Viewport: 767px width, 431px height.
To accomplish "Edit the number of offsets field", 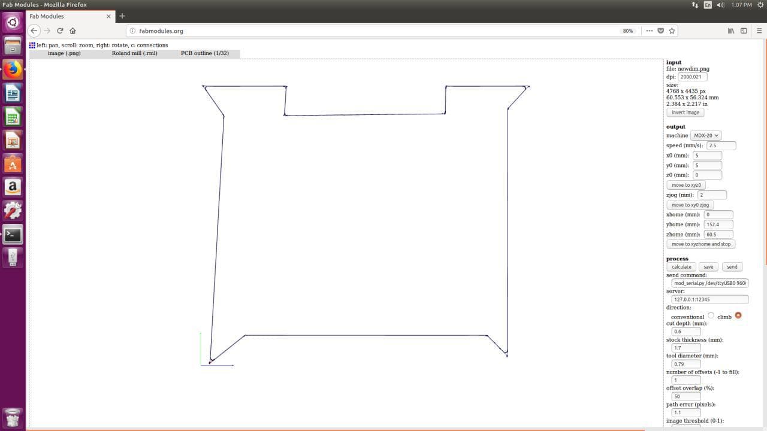I will tap(686, 380).
